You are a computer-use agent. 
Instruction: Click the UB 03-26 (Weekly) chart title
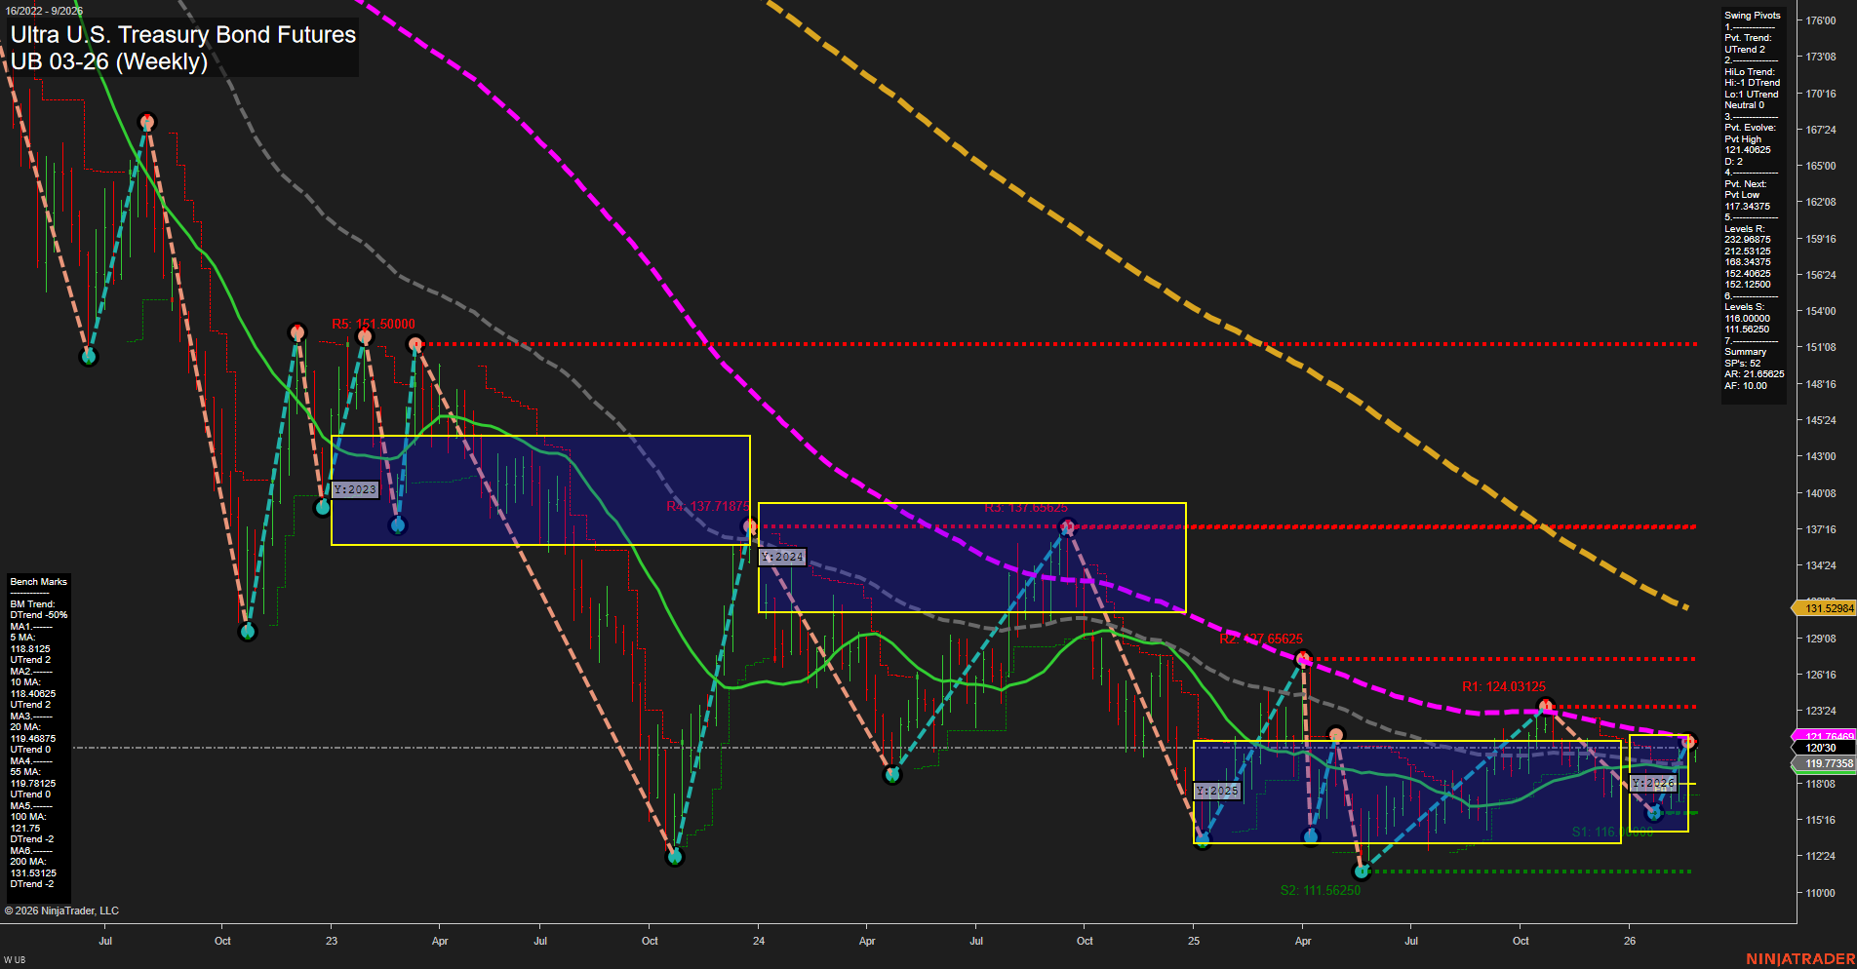pos(109,60)
